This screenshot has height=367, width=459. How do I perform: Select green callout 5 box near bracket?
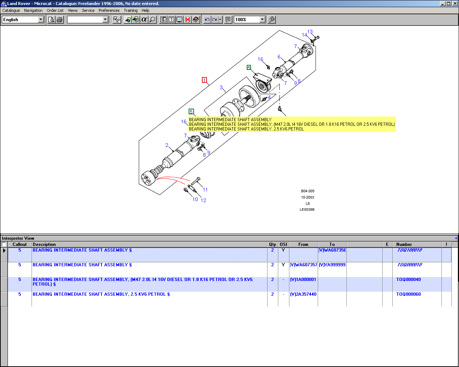[x=249, y=67]
